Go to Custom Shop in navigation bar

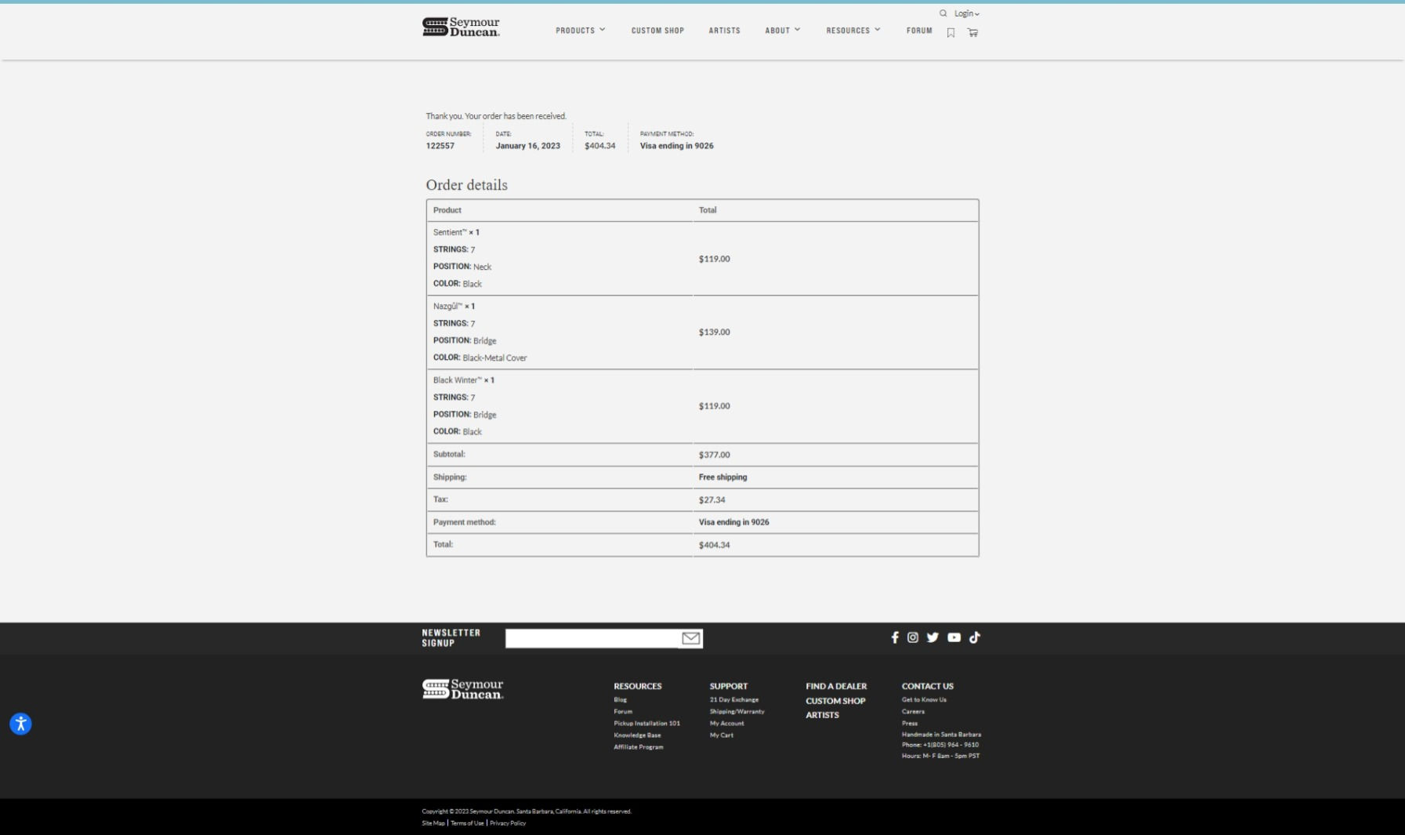pyautogui.click(x=657, y=31)
